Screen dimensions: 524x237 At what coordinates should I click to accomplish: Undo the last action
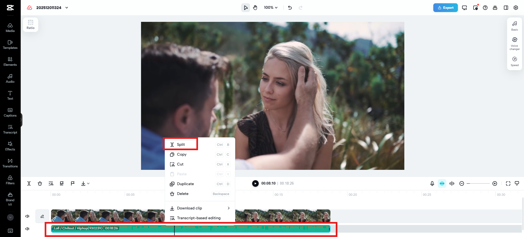pyautogui.click(x=290, y=8)
